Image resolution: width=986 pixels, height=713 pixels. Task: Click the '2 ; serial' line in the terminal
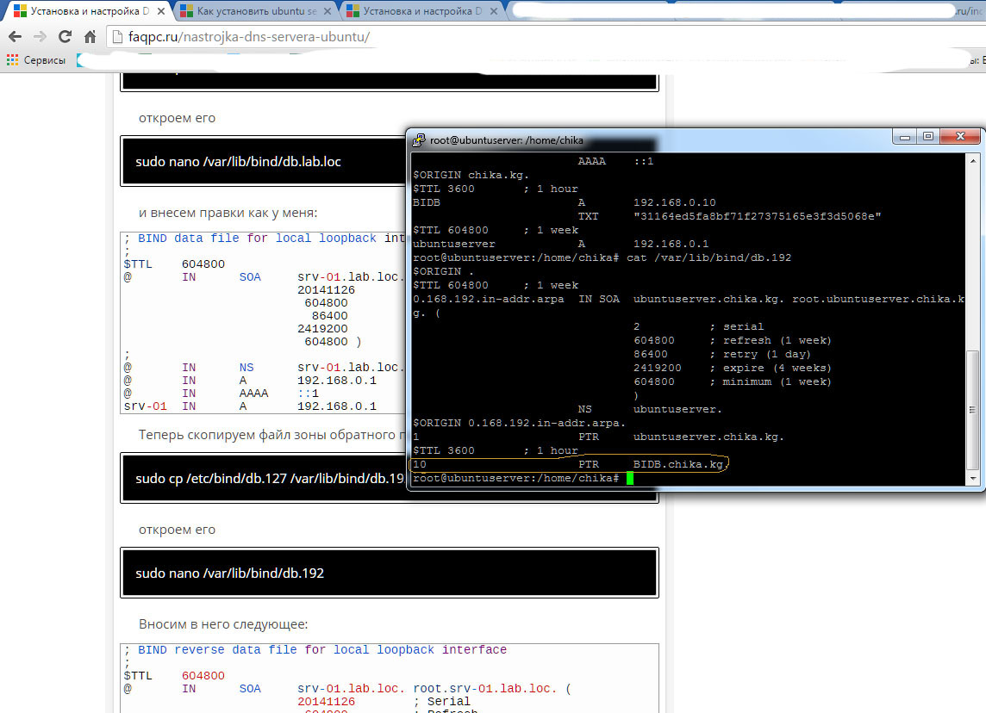699,326
